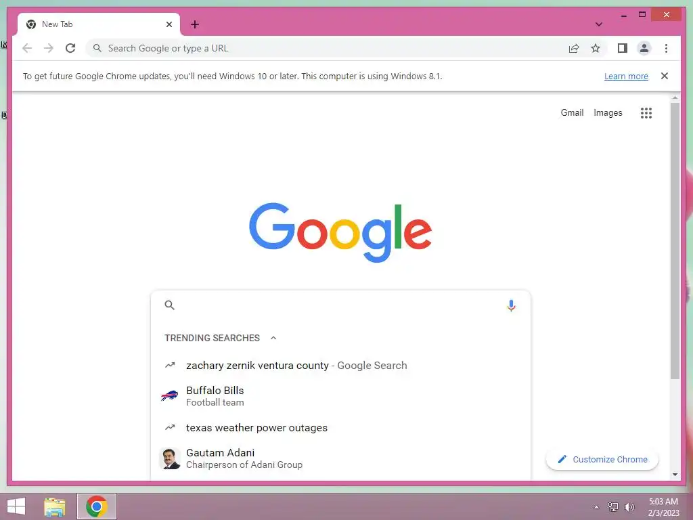Viewport: 693px width, 520px height.
Task: Open the Gmail link
Action: pos(572,113)
